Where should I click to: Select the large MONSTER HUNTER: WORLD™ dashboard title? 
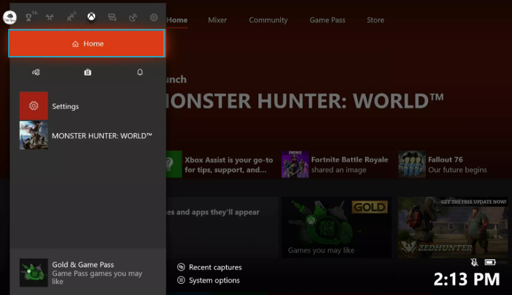coord(305,101)
